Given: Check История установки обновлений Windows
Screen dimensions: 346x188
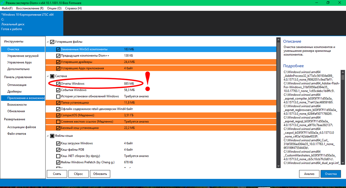Looking at the screenshot, I should [58, 96].
